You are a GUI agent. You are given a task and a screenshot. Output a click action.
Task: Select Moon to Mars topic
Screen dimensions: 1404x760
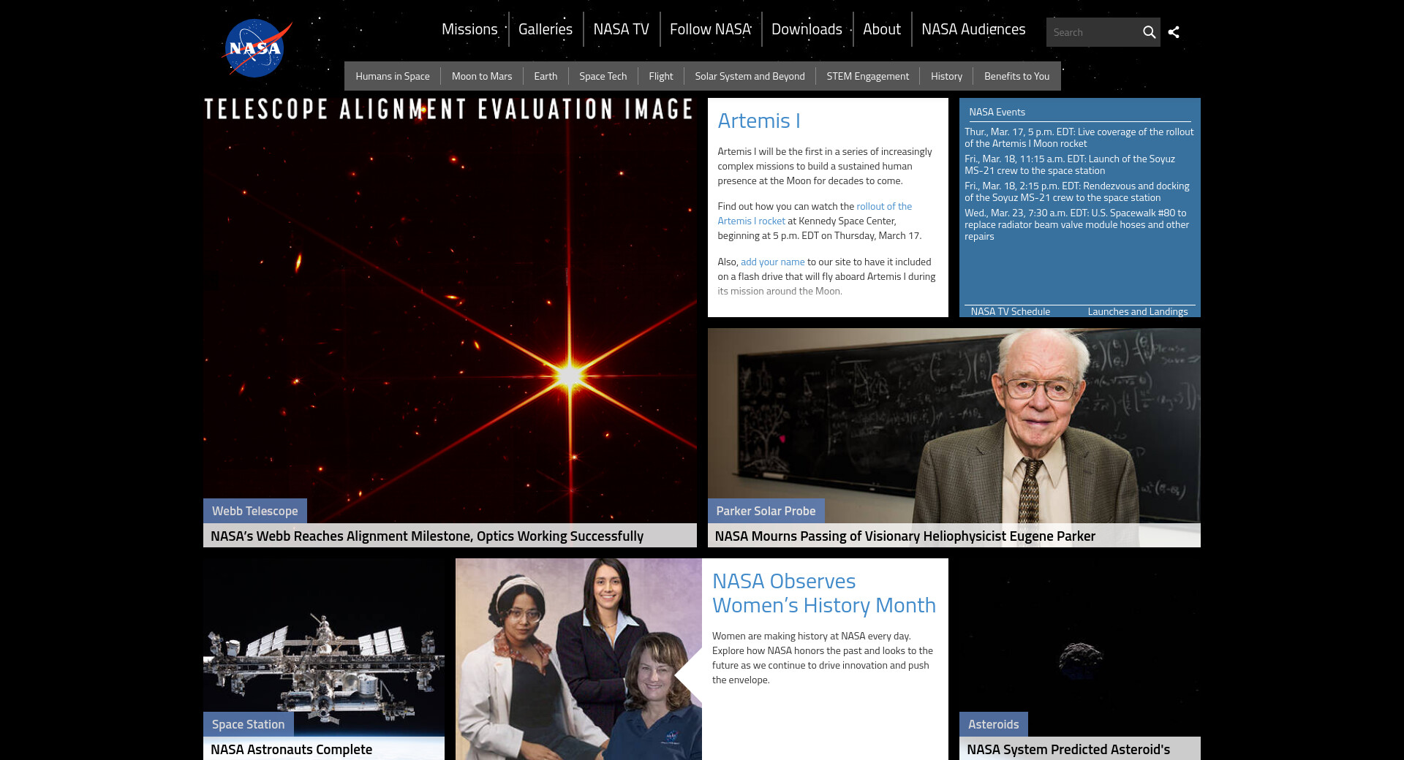(x=482, y=76)
